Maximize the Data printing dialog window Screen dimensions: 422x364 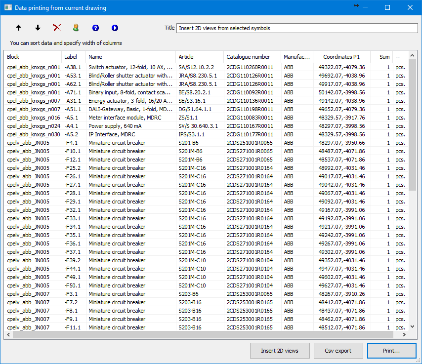[387, 8]
